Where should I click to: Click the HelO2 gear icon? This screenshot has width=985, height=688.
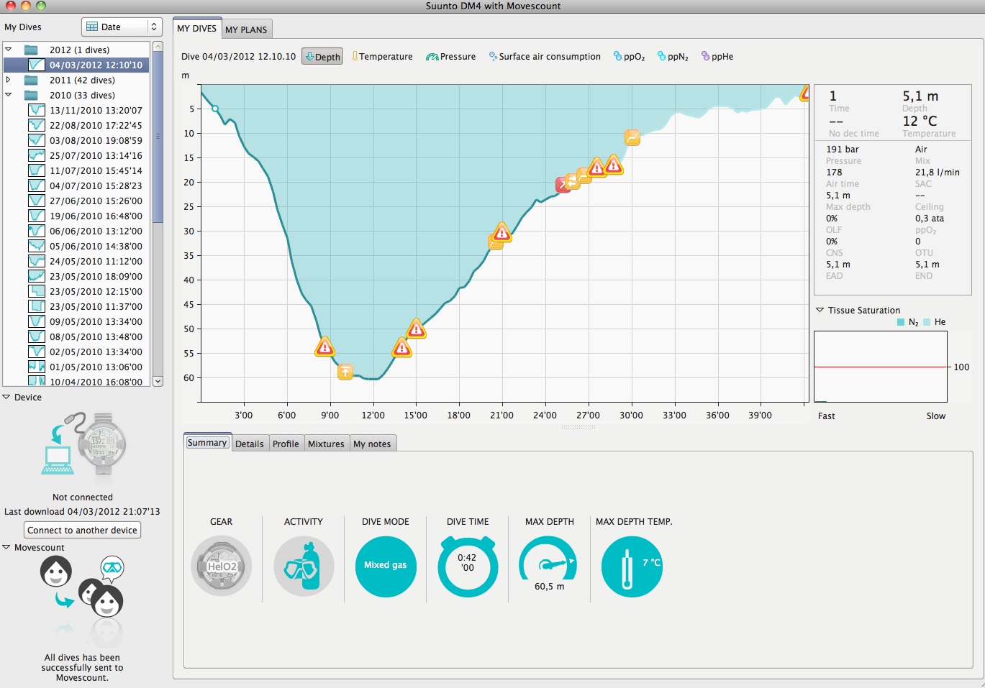point(222,567)
